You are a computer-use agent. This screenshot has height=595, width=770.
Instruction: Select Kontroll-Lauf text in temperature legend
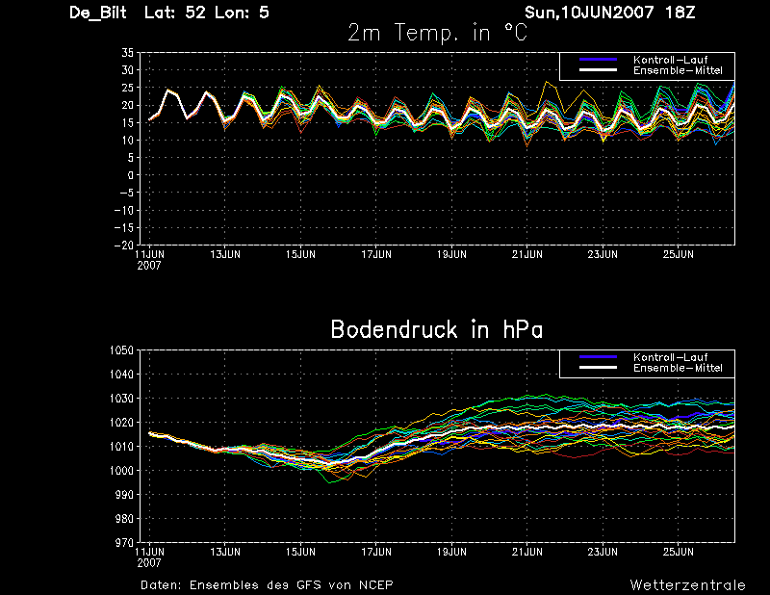tap(670, 61)
